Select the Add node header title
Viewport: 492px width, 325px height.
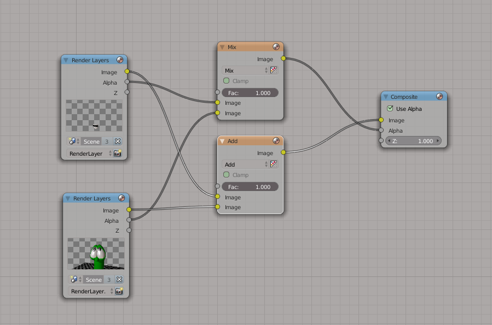[232, 141]
